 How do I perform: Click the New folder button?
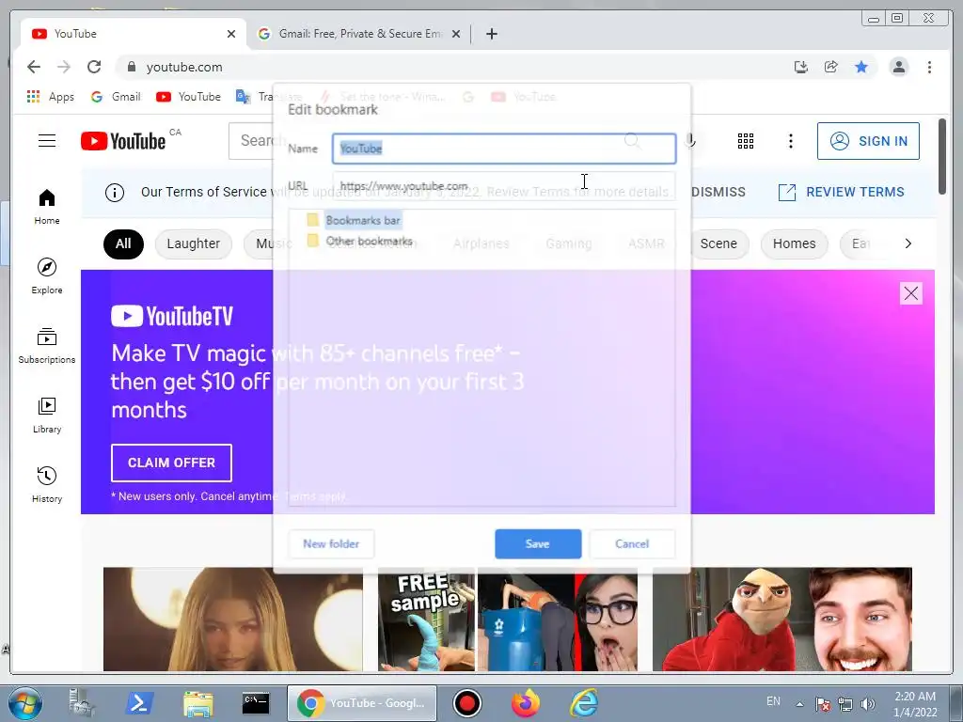click(x=331, y=544)
